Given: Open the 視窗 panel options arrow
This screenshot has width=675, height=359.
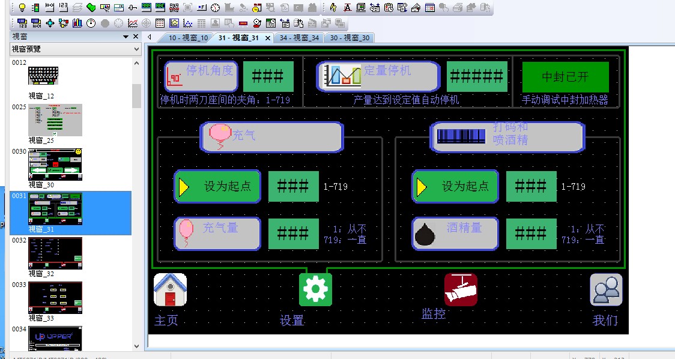Looking at the screenshot, I should point(126,37).
